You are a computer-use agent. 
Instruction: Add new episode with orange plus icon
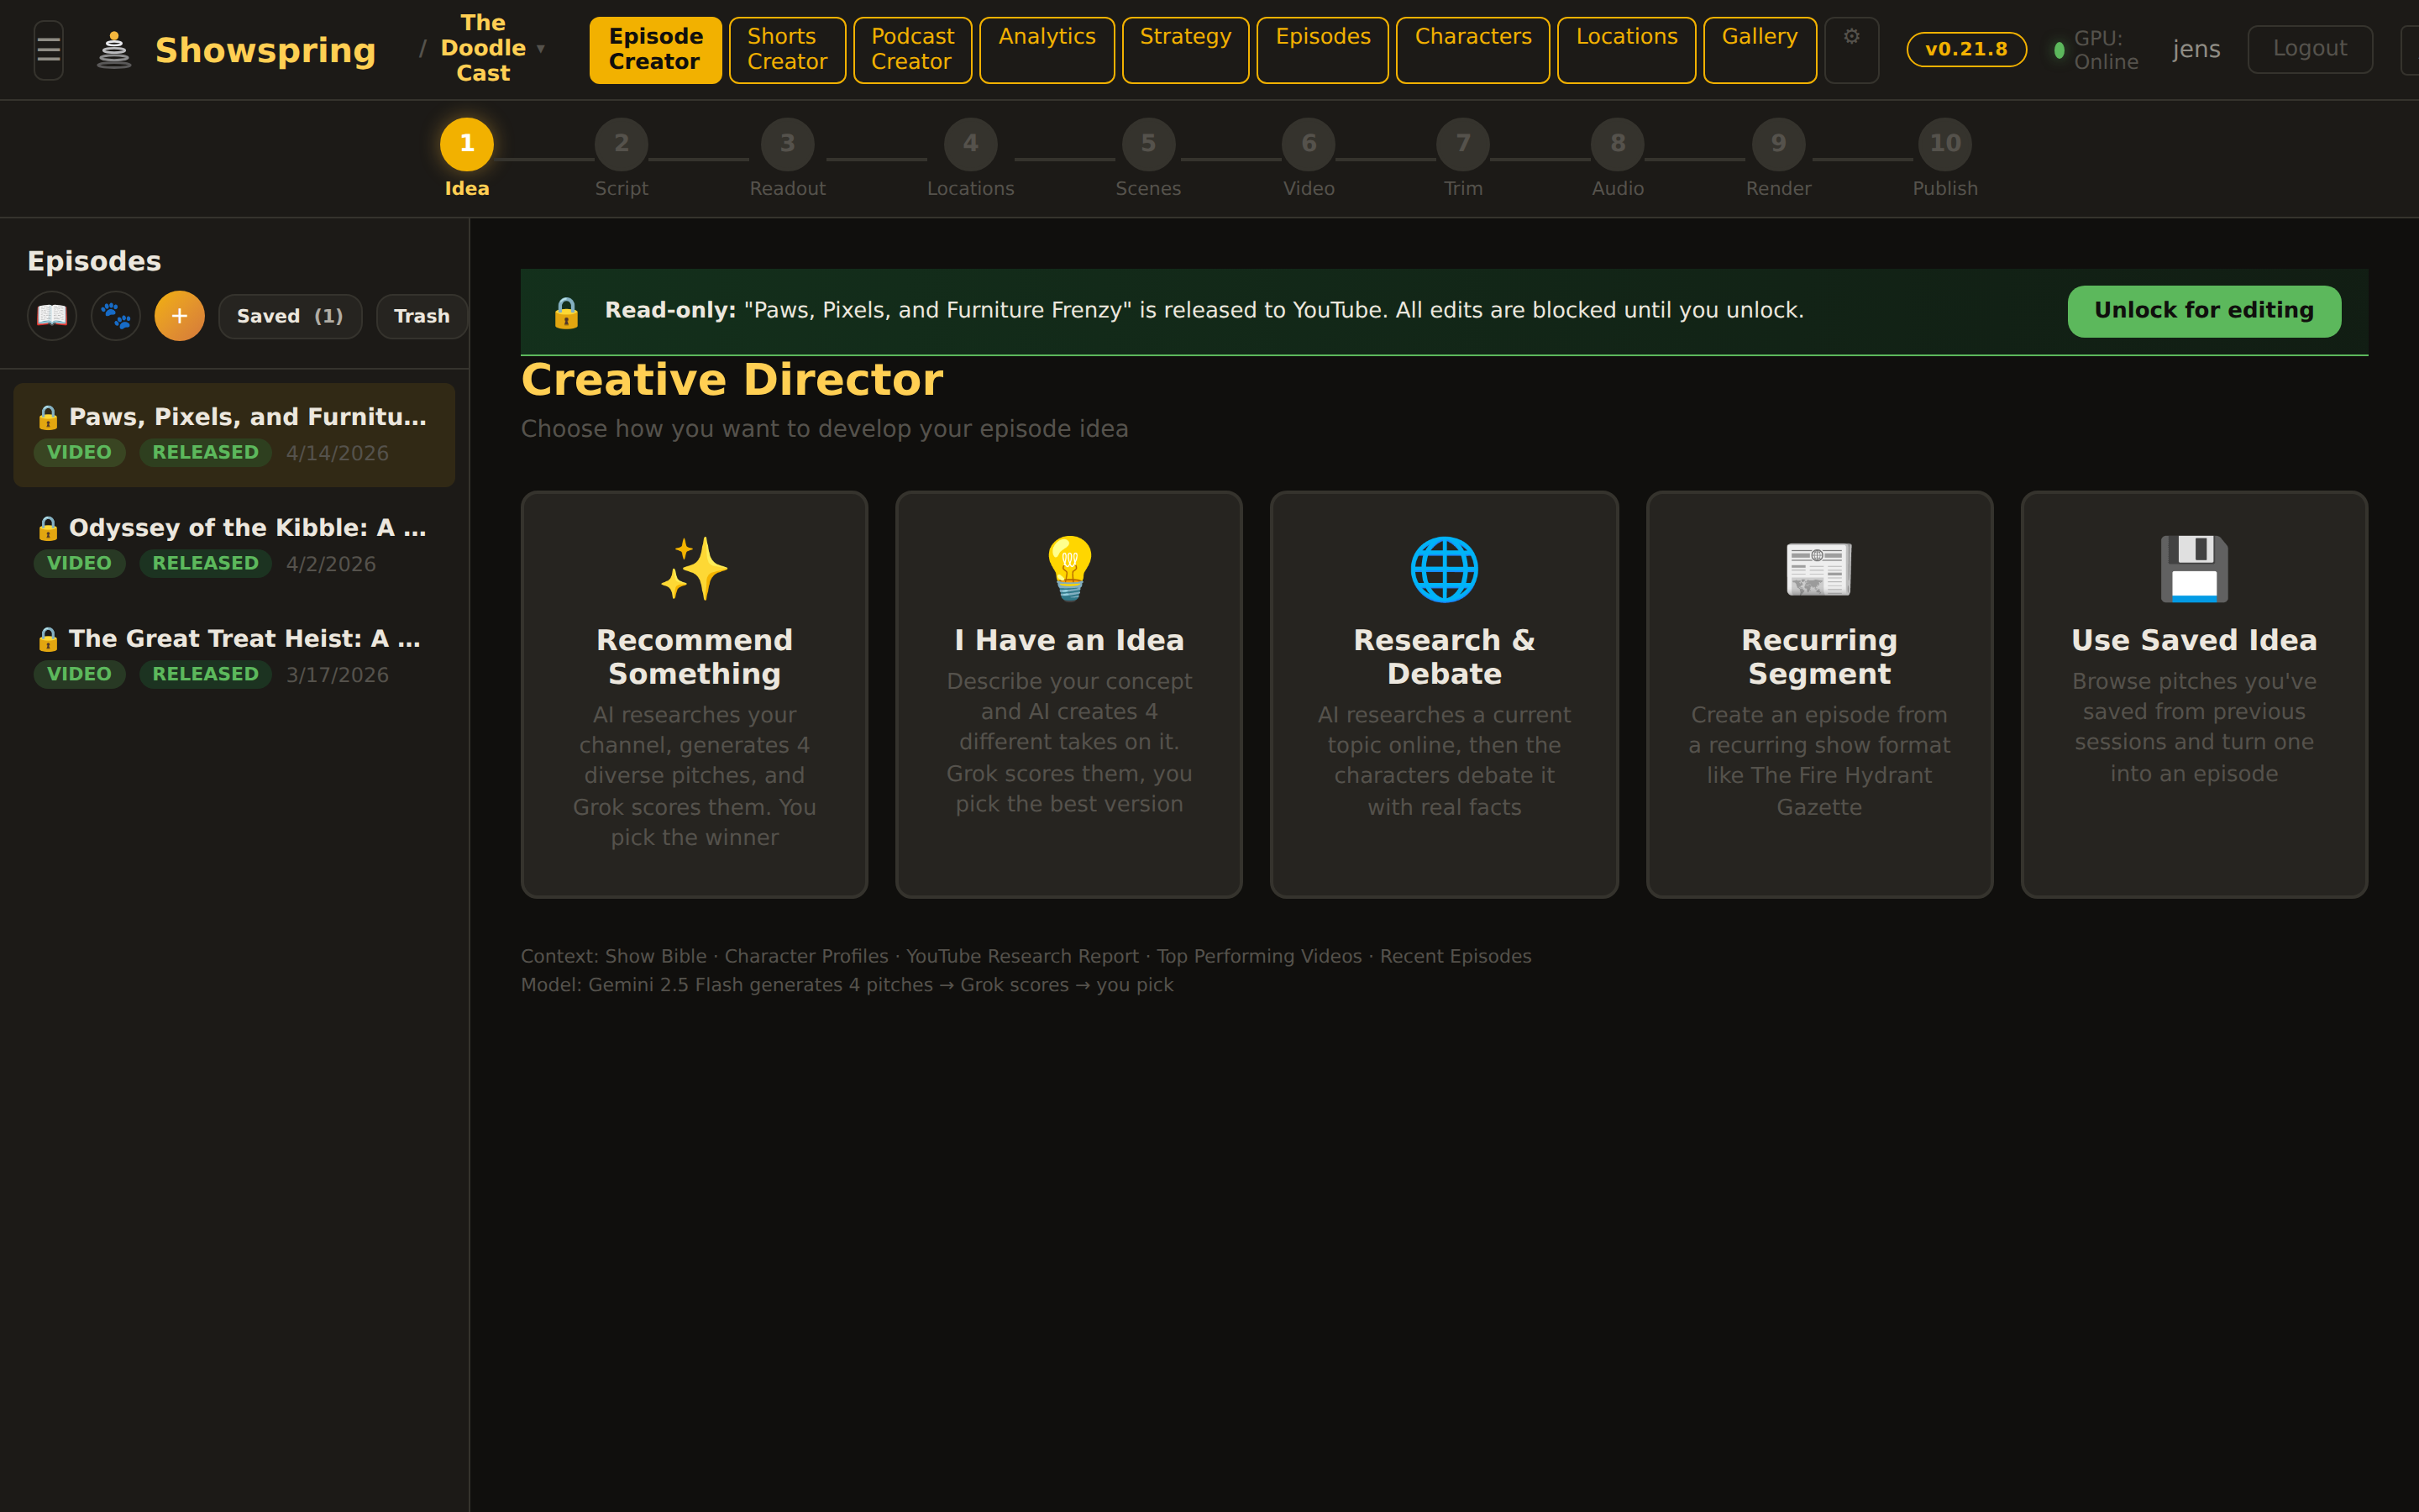coord(180,316)
